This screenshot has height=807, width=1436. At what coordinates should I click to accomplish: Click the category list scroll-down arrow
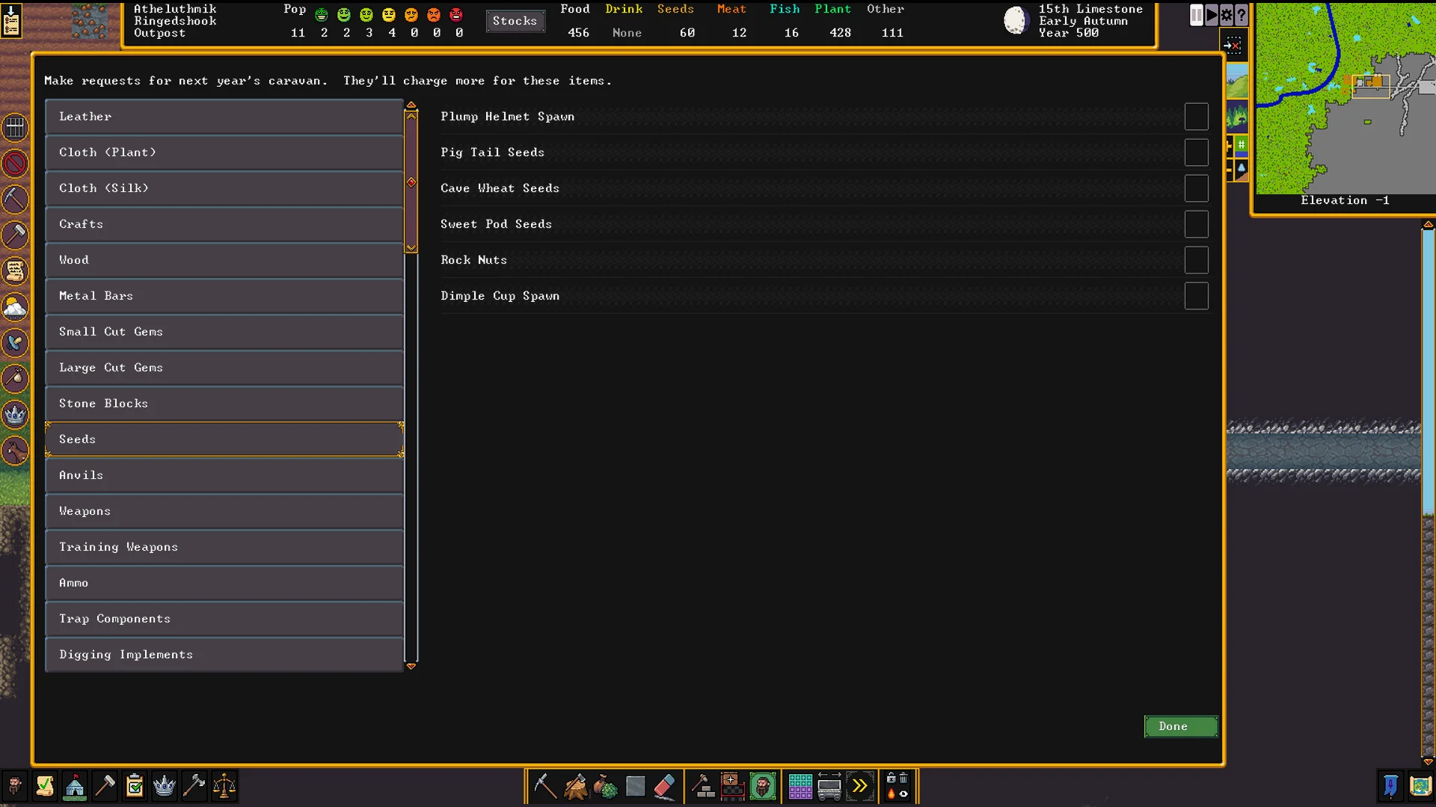(411, 665)
